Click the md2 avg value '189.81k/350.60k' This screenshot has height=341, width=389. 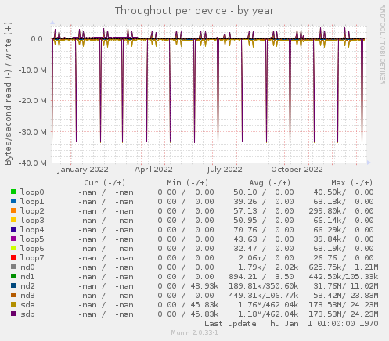pyautogui.click(x=264, y=286)
